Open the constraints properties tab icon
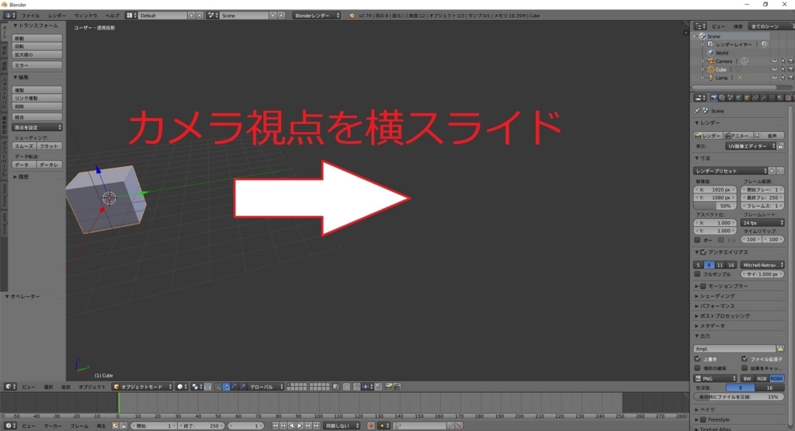This screenshot has width=795, height=431. 755,98
